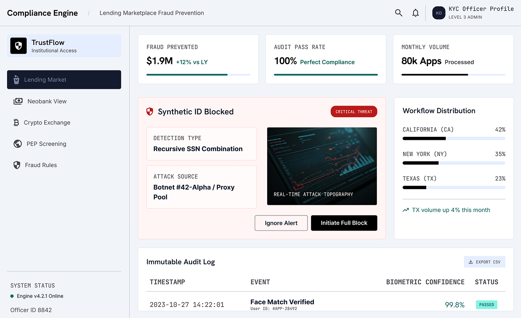The width and height of the screenshot is (521, 318).
Task: Click Engine v4.2.1 Online text
Action: (40, 296)
